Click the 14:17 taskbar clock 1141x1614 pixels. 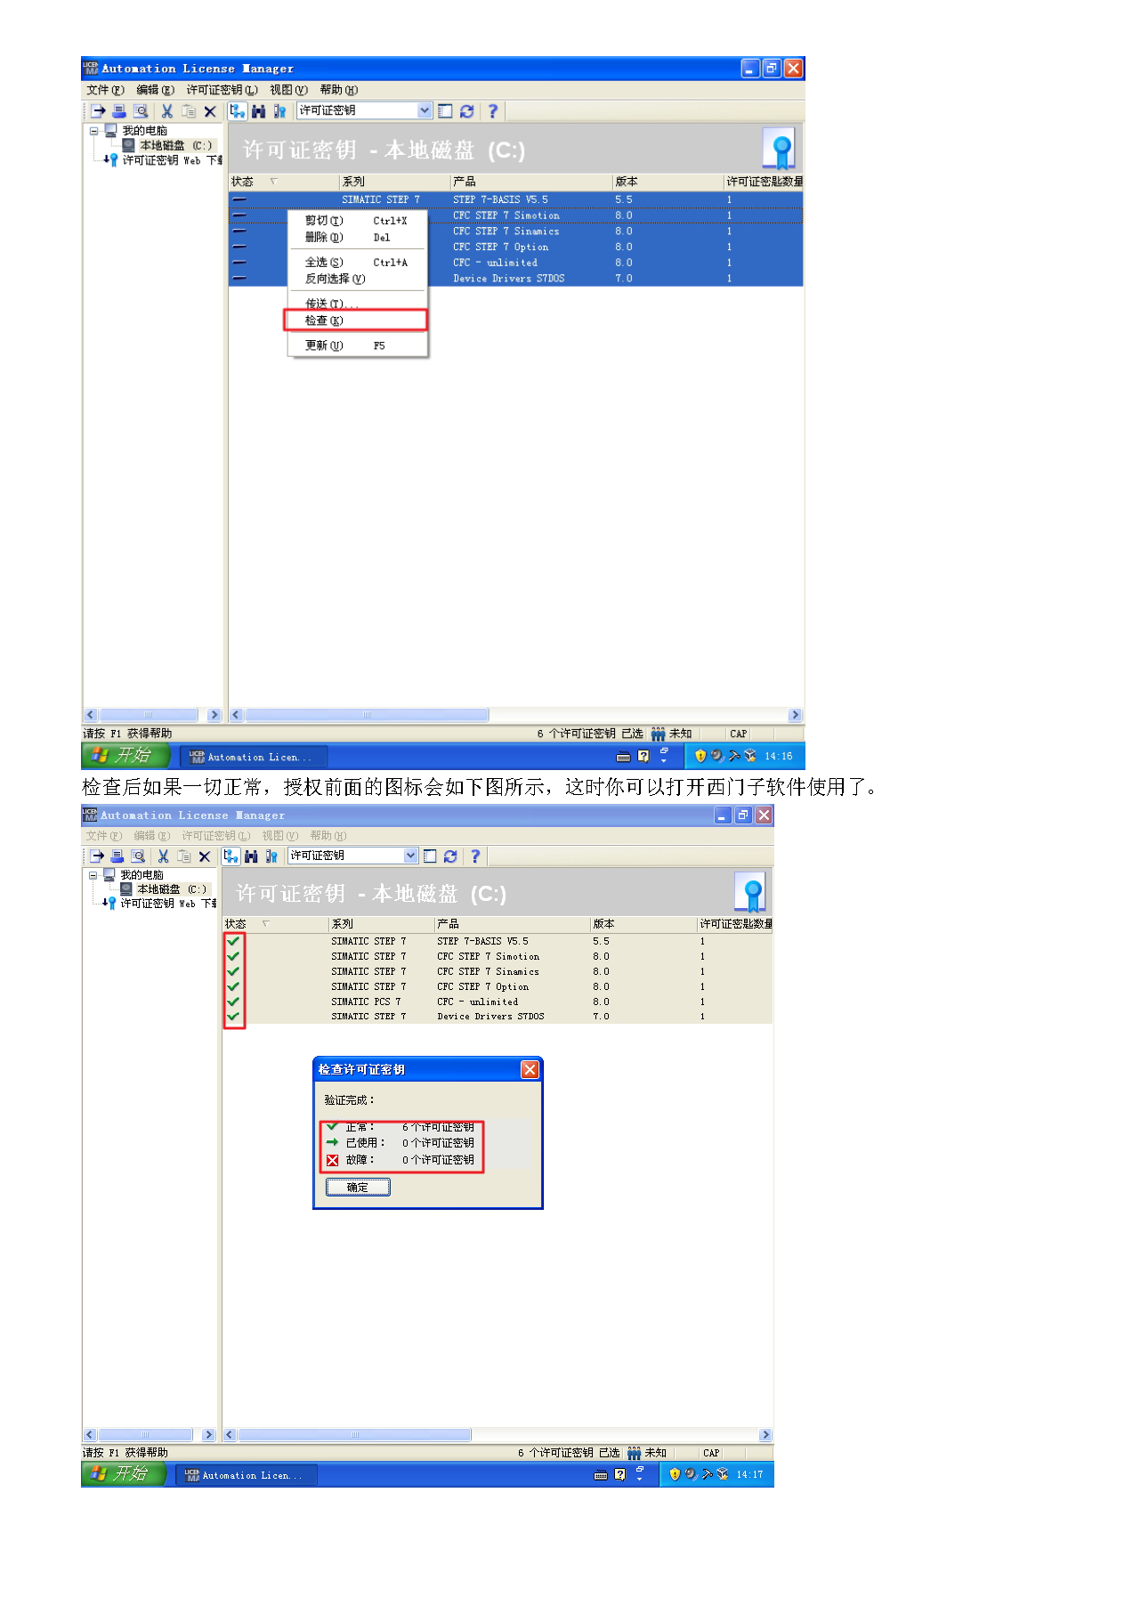coord(749,1474)
